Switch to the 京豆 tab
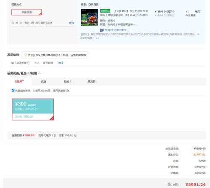210x188 pixels. (43, 81)
